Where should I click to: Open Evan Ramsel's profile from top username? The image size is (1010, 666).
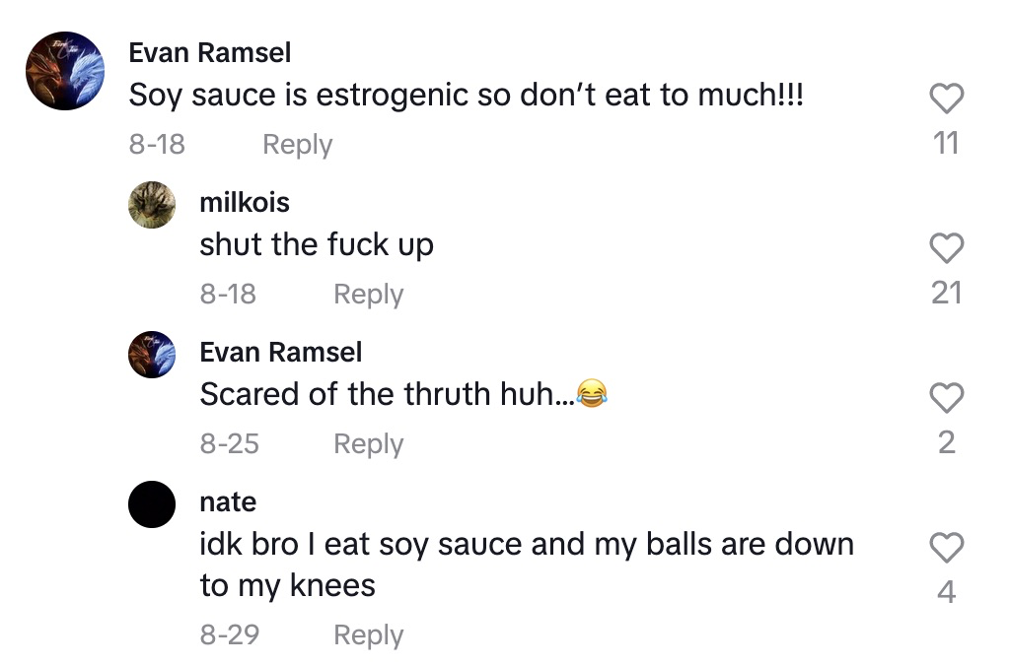click(x=209, y=52)
